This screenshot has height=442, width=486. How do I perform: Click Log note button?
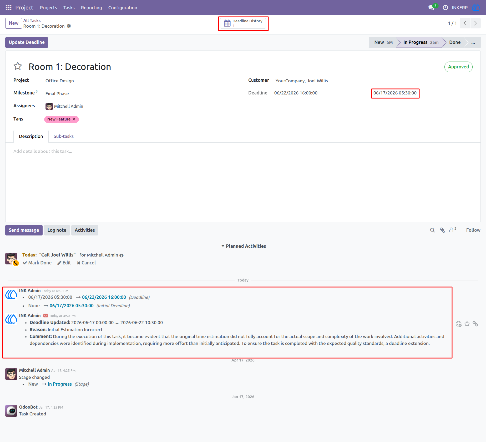point(57,230)
